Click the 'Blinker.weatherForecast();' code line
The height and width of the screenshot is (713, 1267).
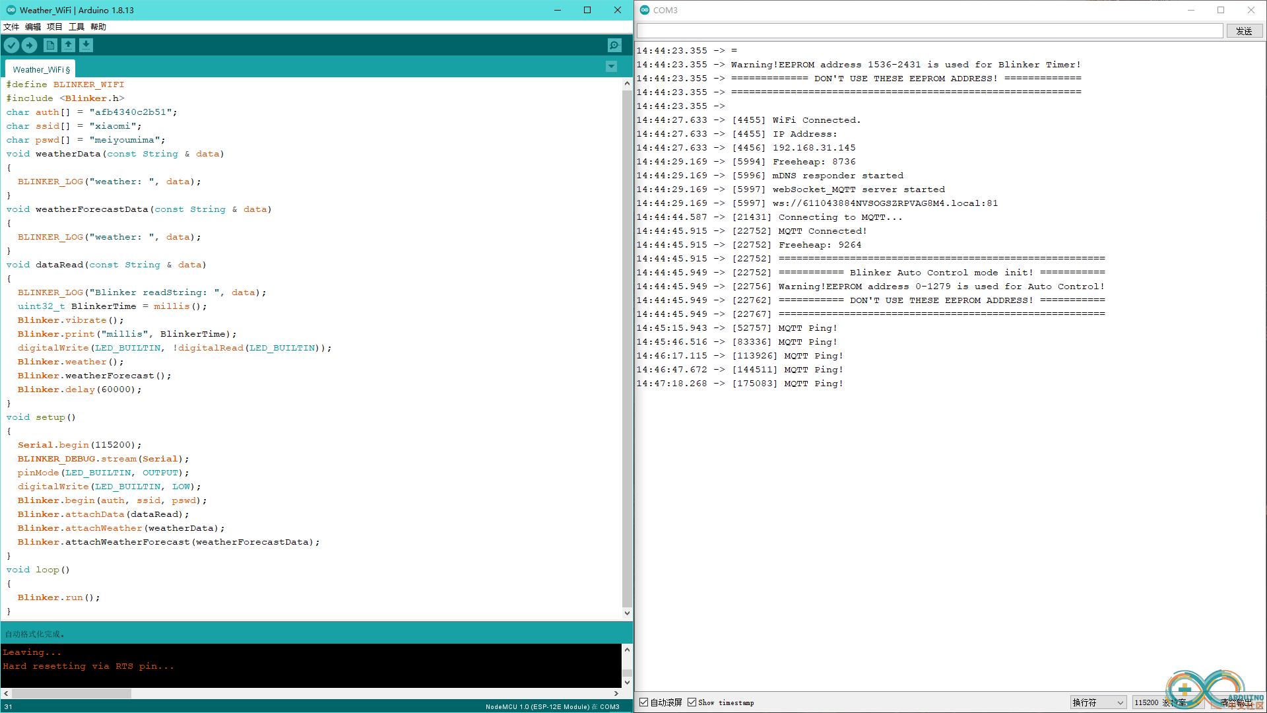(94, 376)
